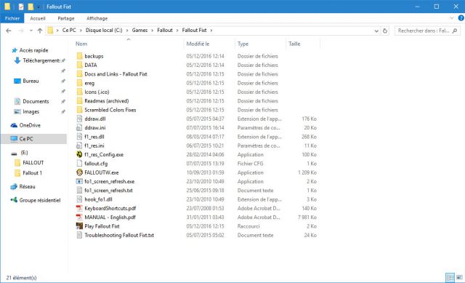Select the hook_fo1.dll file icon
Viewport: 465px width, 283px height.
[79, 199]
